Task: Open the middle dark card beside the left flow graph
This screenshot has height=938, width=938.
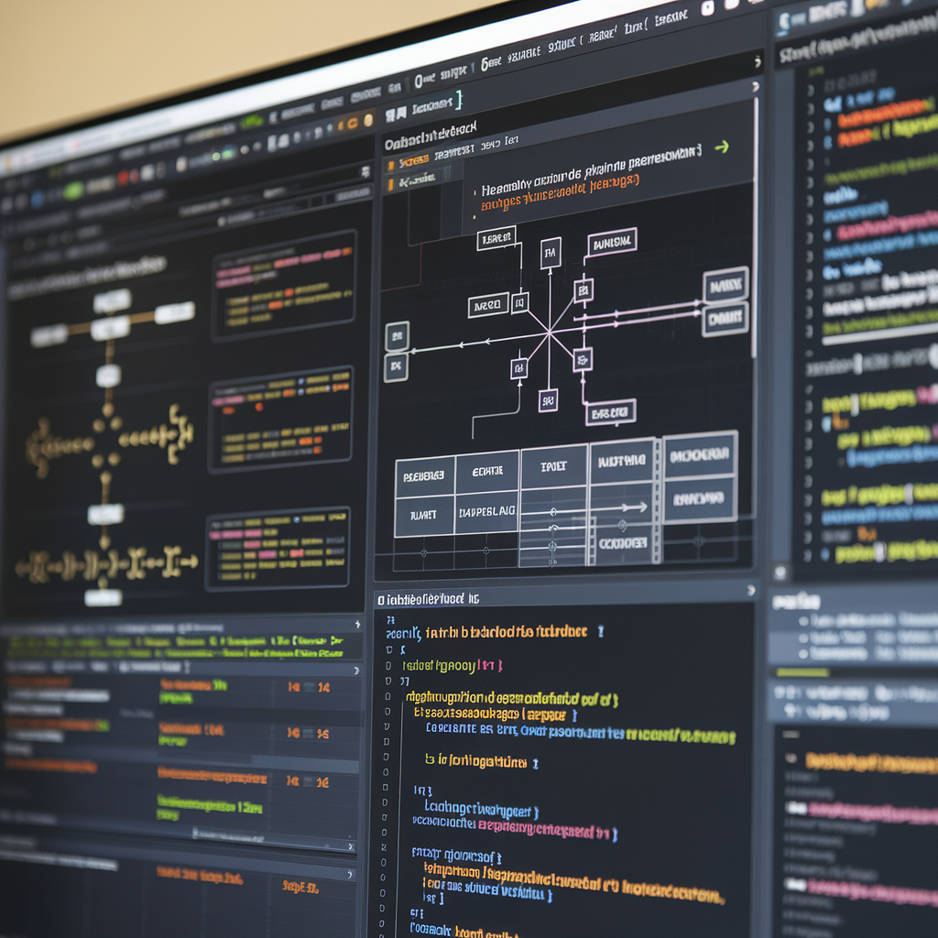Action: click(280, 420)
